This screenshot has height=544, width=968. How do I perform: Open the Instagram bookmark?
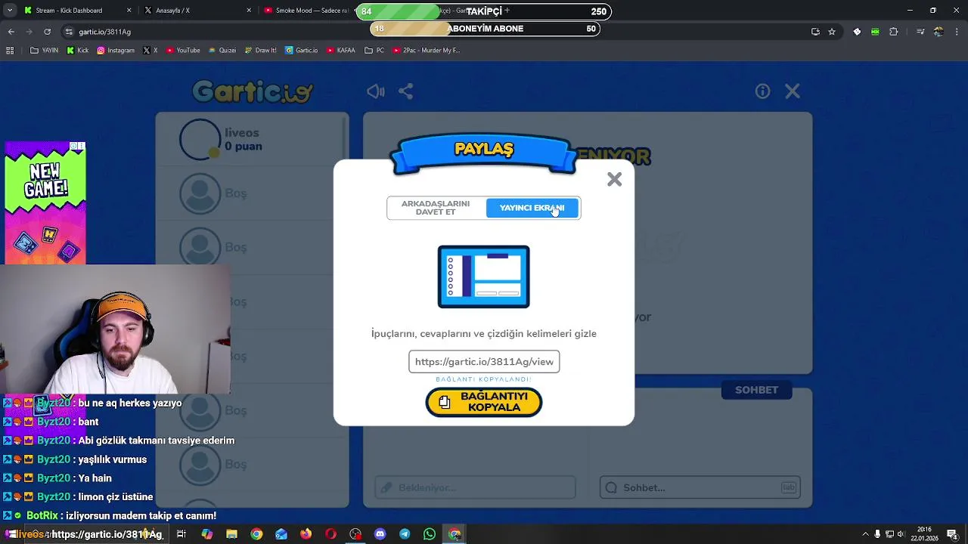click(116, 51)
